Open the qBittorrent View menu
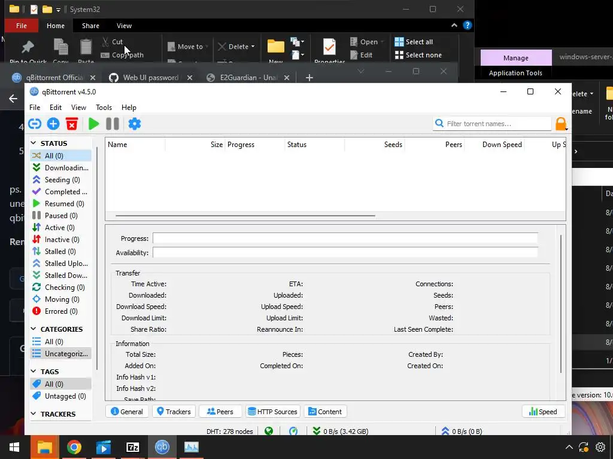 [x=78, y=108]
